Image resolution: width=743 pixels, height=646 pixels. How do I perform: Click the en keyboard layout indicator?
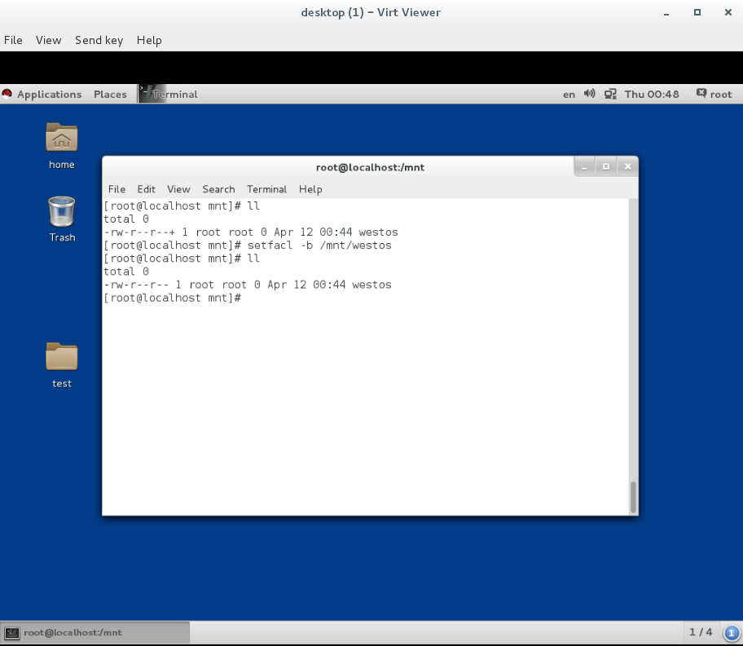click(x=569, y=95)
